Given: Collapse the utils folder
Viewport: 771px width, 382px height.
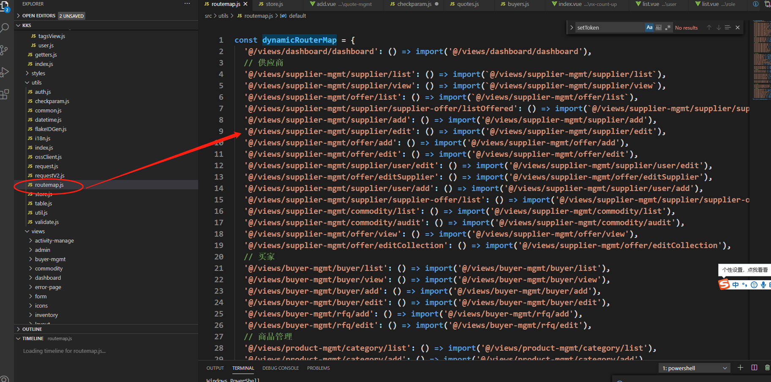Looking at the screenshot, I should (27, 82).
